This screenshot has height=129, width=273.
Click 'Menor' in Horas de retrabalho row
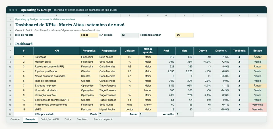pos(148,91)
